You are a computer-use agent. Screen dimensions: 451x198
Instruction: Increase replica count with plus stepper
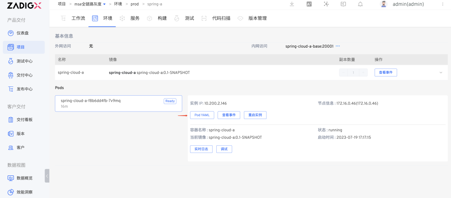364,73
